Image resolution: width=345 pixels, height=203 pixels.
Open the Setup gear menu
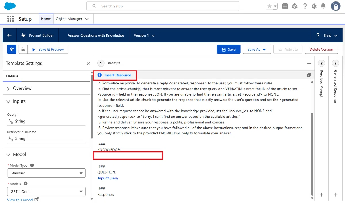point(314,6)
